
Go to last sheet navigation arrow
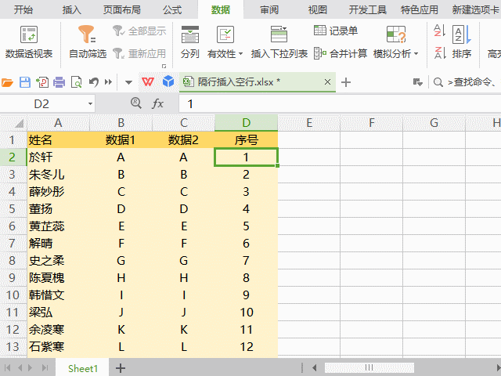point(45,368)
